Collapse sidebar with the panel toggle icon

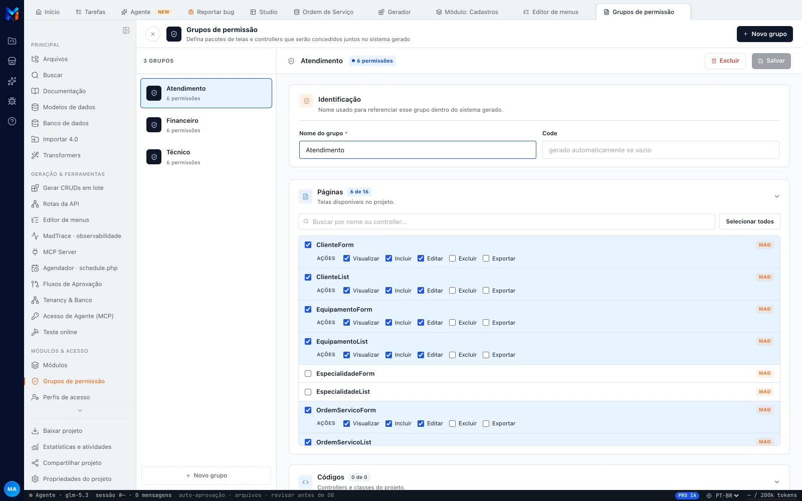click(x=126, y=31)
